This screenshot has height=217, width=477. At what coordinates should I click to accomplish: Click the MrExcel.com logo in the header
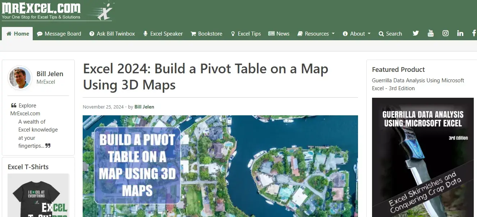58,11
